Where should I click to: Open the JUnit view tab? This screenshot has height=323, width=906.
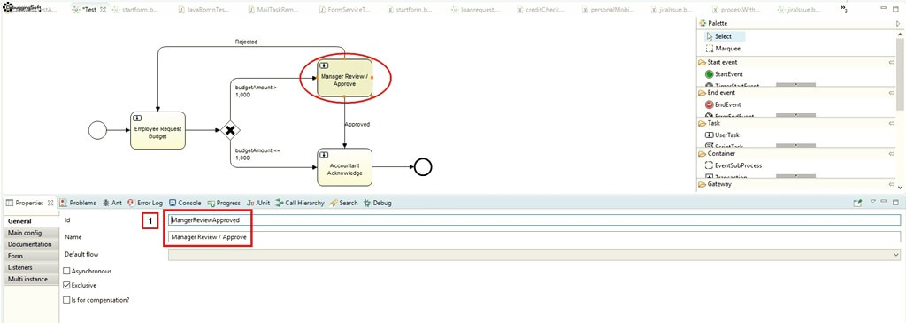pos(258,203)
